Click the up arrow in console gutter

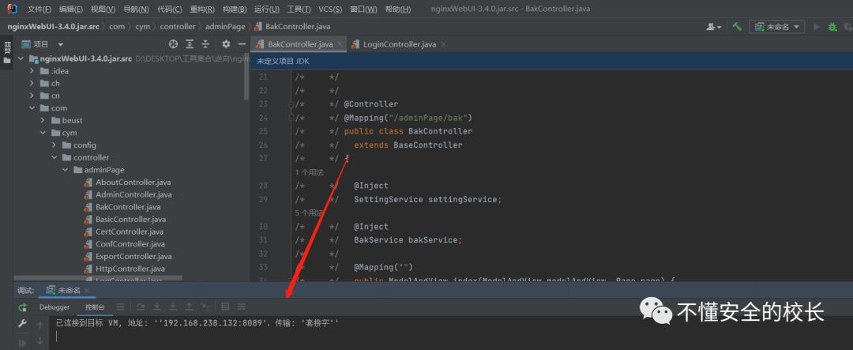point(39,326)
